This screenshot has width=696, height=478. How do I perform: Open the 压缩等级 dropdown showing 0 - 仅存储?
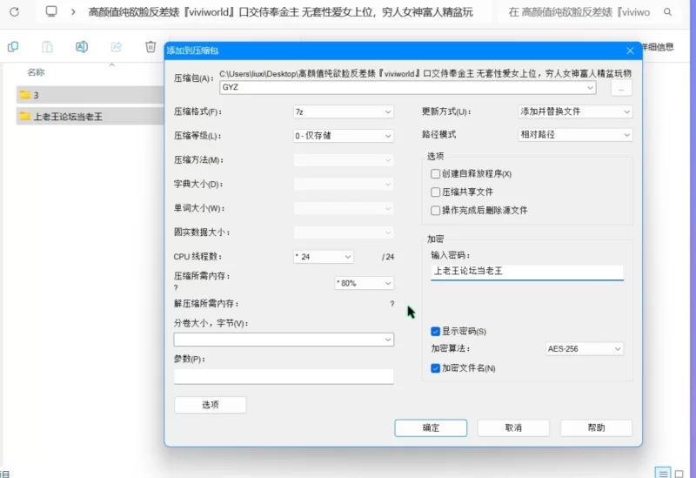(343, 136)
